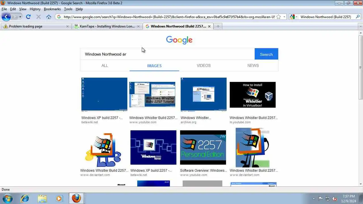Switch to ALL search results
The image size is (363, 204).
pos(105,65)
